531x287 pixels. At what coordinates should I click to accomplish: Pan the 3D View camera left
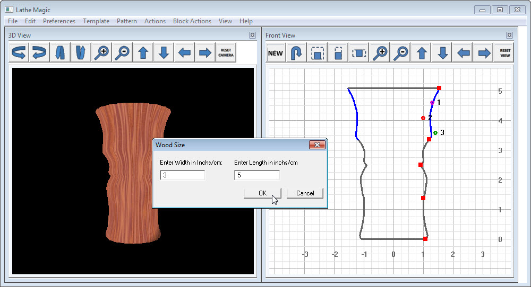click(x=184, y=53)
